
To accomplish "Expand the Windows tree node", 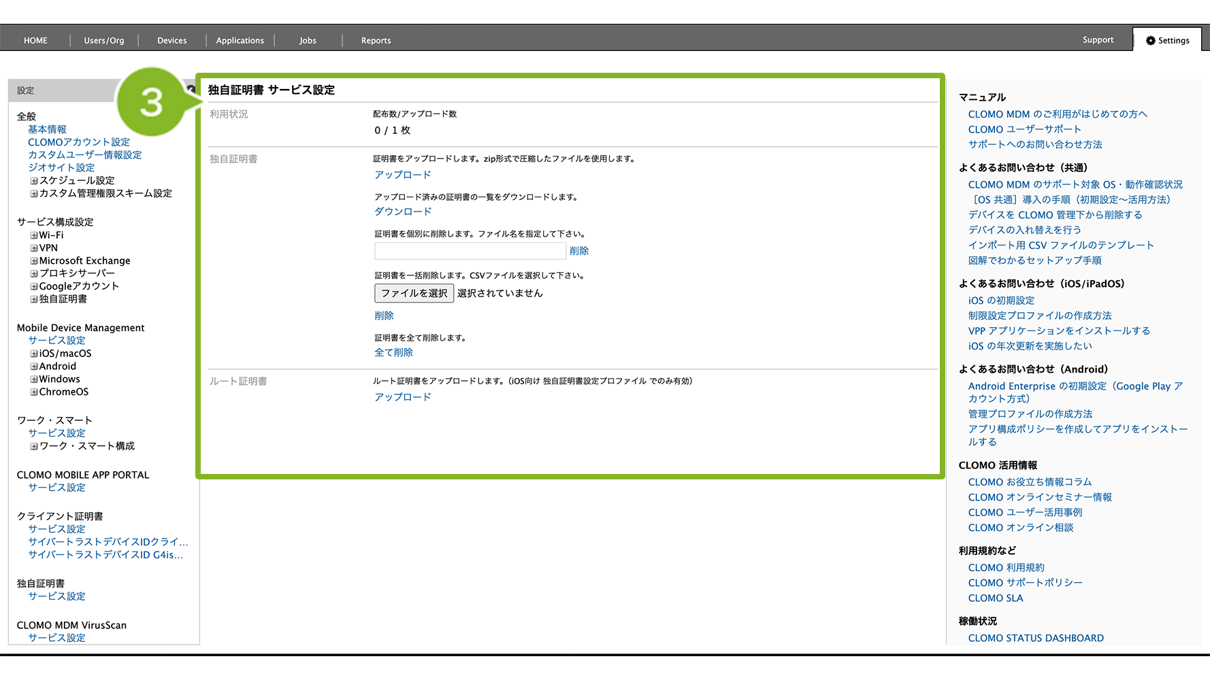I will [34, 379].
